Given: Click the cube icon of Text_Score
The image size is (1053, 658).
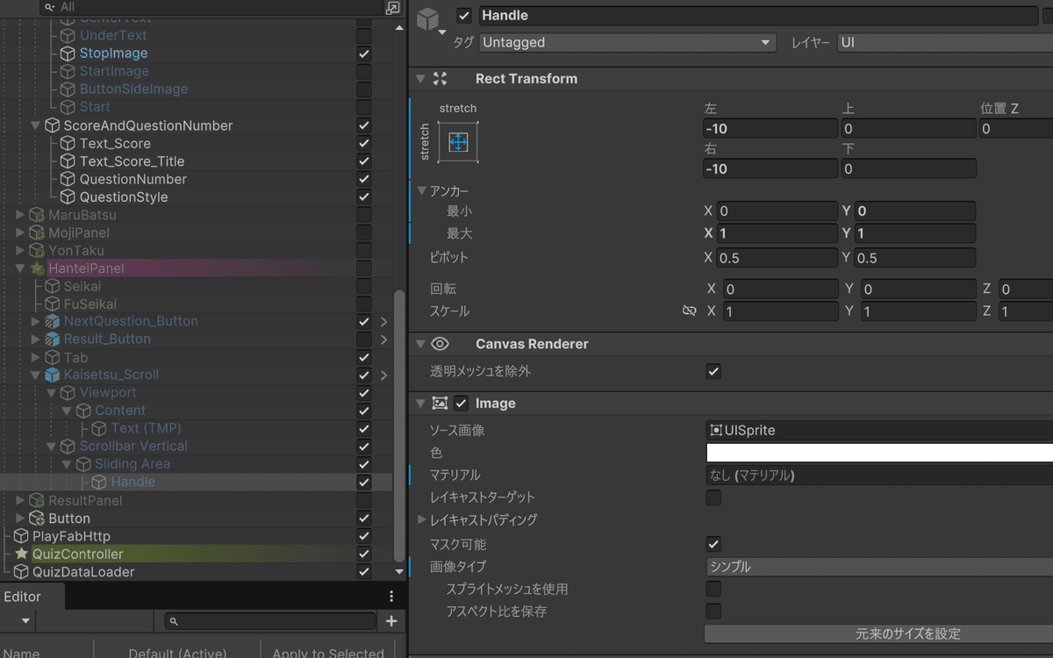Looking at the screenshot, I should click(x=68, y=143).
